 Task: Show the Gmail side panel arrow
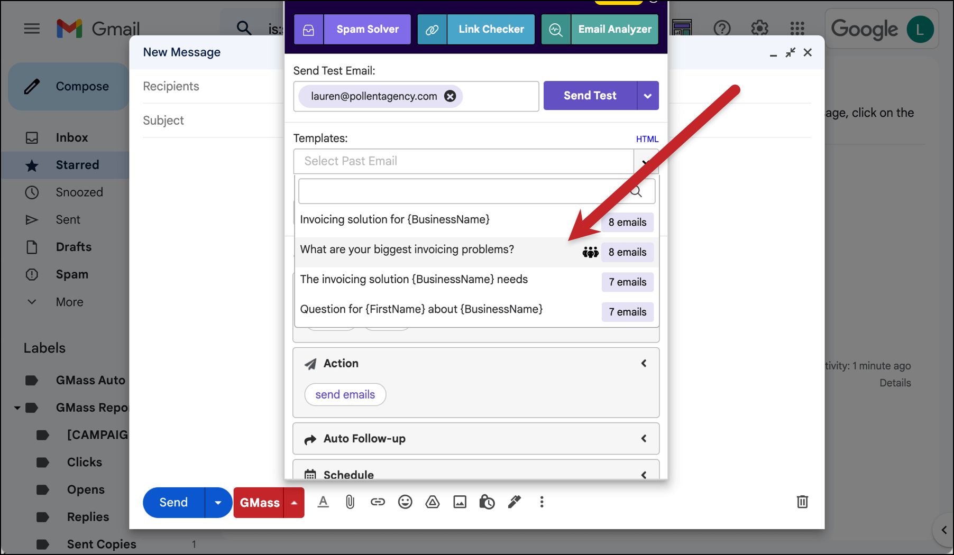tap(944, 530)
